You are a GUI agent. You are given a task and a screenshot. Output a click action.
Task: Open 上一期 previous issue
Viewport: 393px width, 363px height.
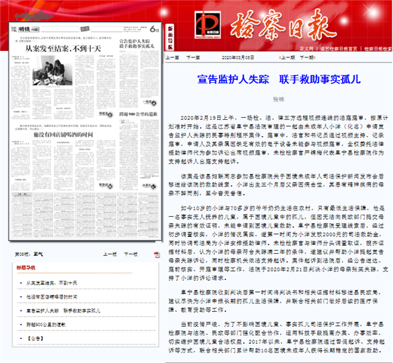pyautogui.click(x=287, y=57)
